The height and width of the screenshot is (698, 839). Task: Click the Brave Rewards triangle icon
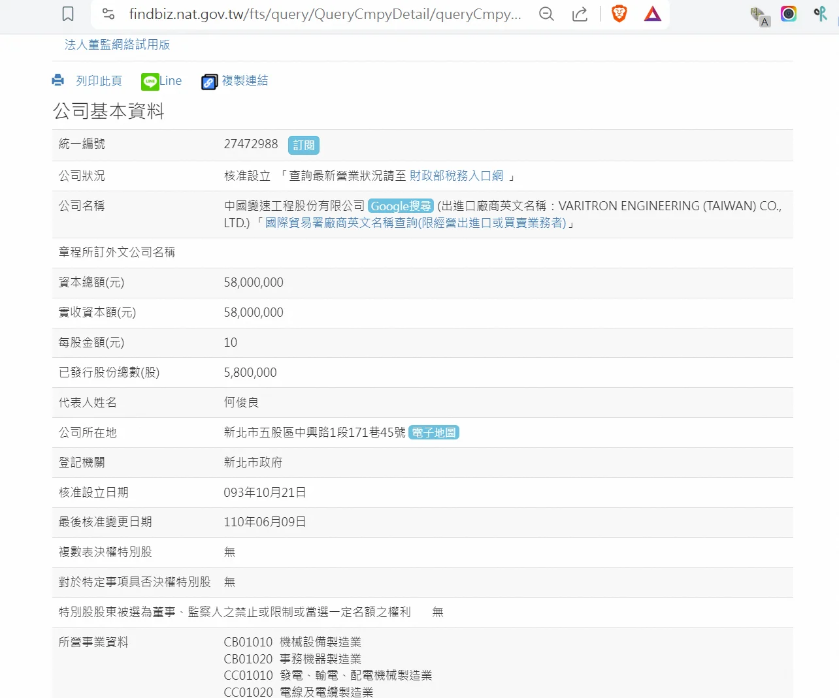[652, 14]
